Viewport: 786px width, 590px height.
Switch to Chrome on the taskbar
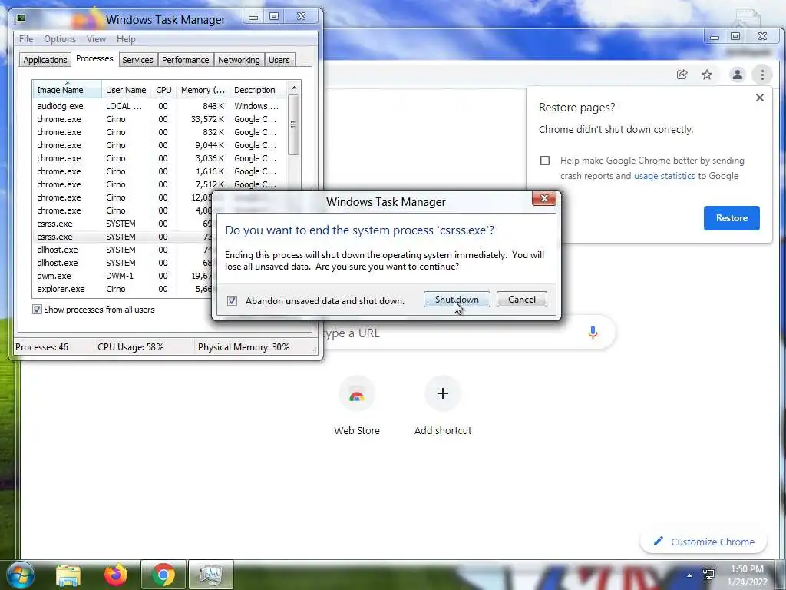[x=163, y=575]
